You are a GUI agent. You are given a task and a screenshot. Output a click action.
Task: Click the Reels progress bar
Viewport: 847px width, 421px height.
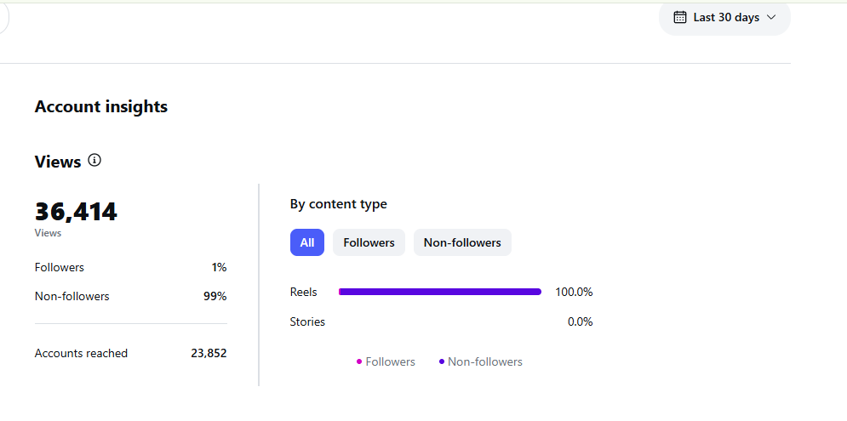440,292
